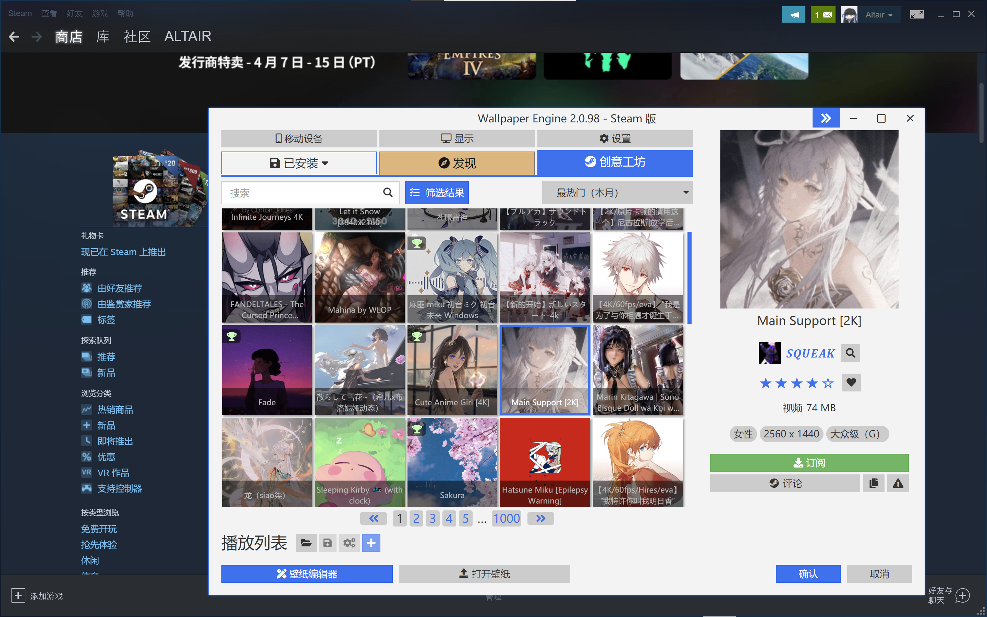Go to Steam 社区 (Community)

[x=137, y=37]
